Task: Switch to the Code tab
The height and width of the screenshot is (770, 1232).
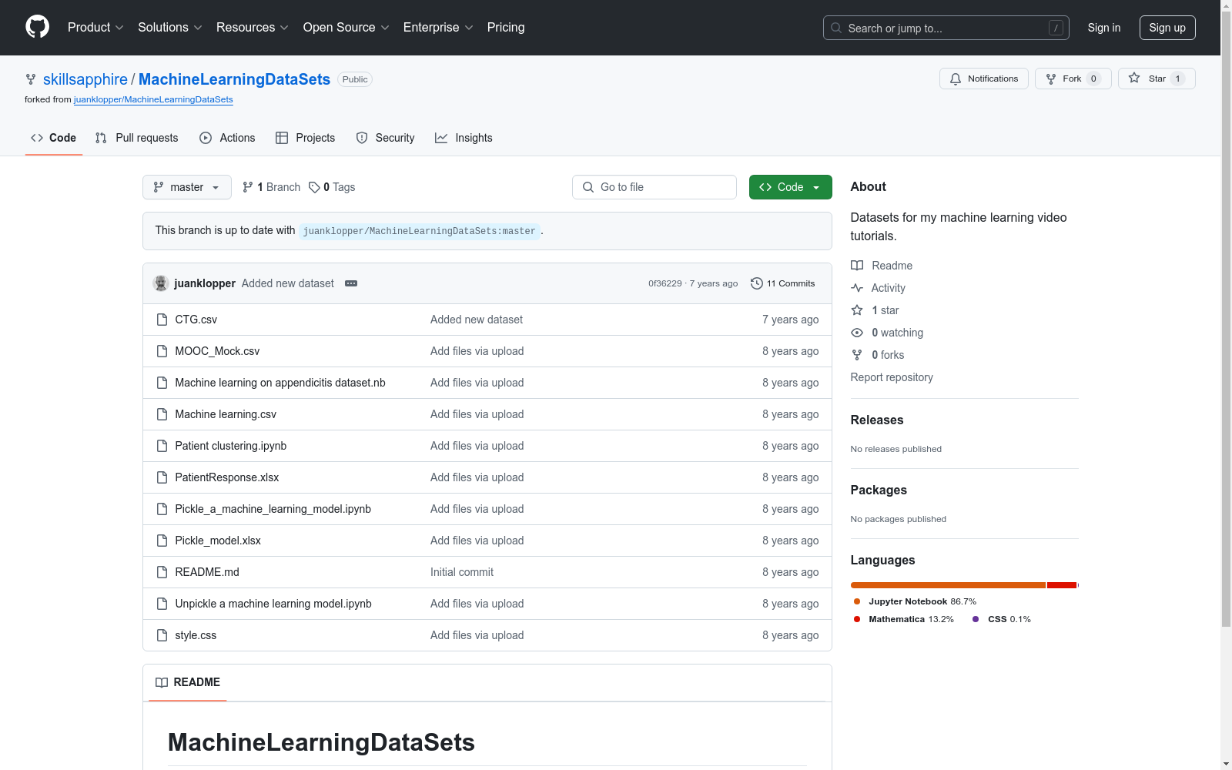Action: 54,138
